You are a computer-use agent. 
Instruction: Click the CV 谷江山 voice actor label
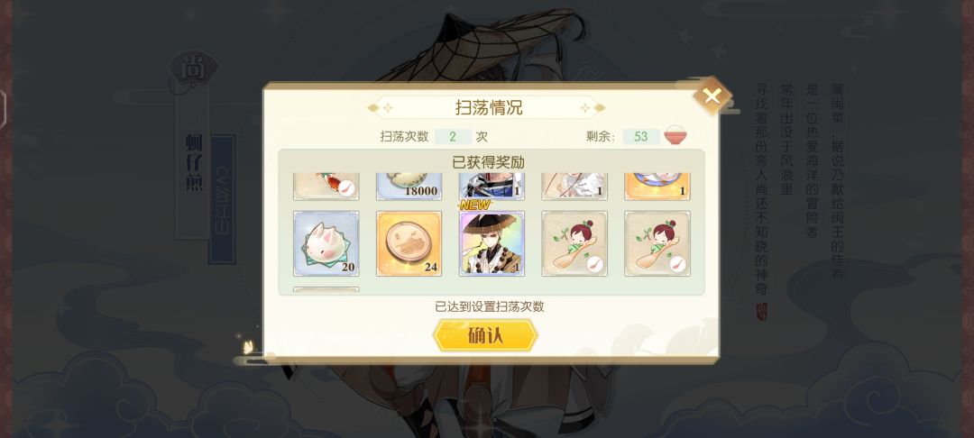pos(223,200)
